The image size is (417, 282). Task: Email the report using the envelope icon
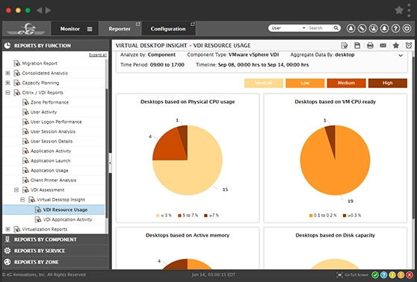pos(383,46)
